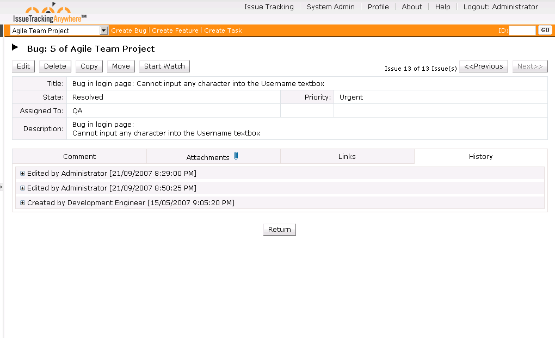The image size is (555, 338).
Task: Click the Edit button
Action: click(x=23, y=66)
